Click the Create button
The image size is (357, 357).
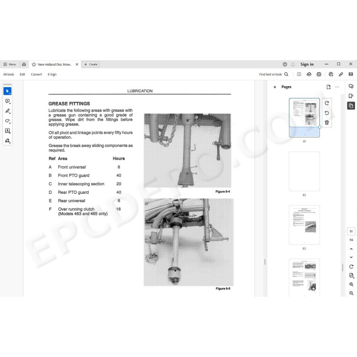point(91,64)
